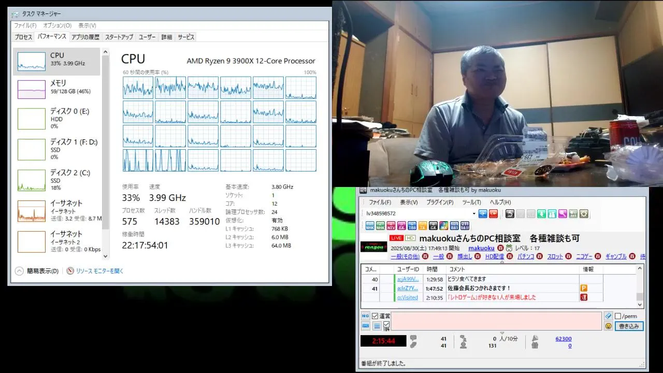
Task: Click the 2 NHK channel icon
Action: (x=380, y=226)
